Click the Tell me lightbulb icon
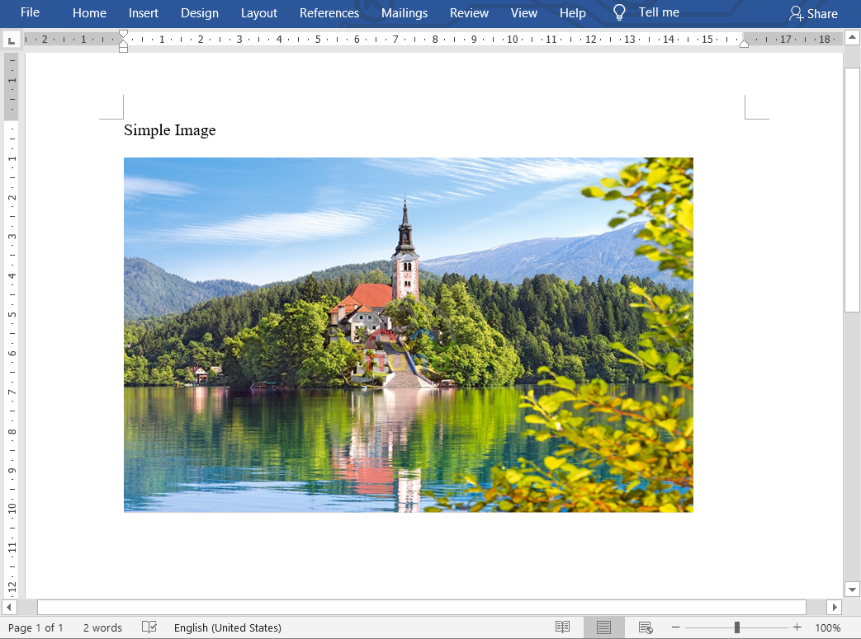Viewport: 861px width, 639px height. click(618, 12)
